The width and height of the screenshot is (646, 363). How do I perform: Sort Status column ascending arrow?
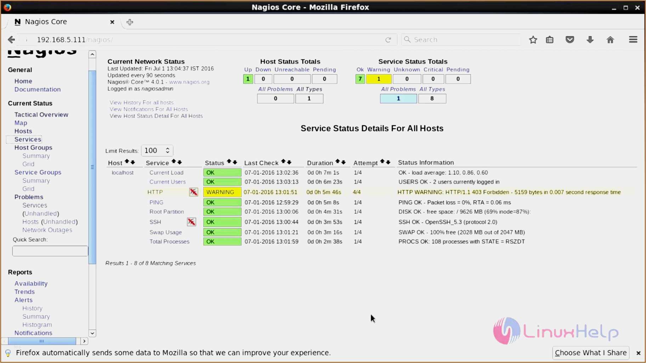(x=229, y=162)
